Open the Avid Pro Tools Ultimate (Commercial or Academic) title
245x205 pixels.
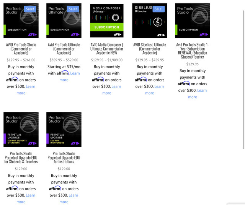pyautogui.click(x=64, y=49)
